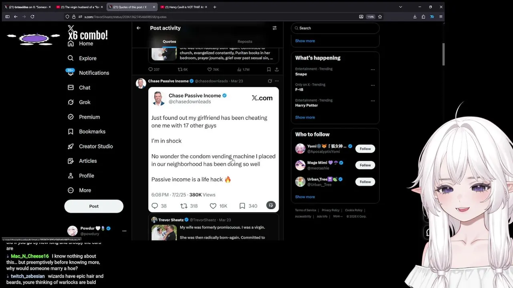The width and height of the screenshot is (513, 288).
Task: Go to Profile in the sidebar
Action: (81, 176)
